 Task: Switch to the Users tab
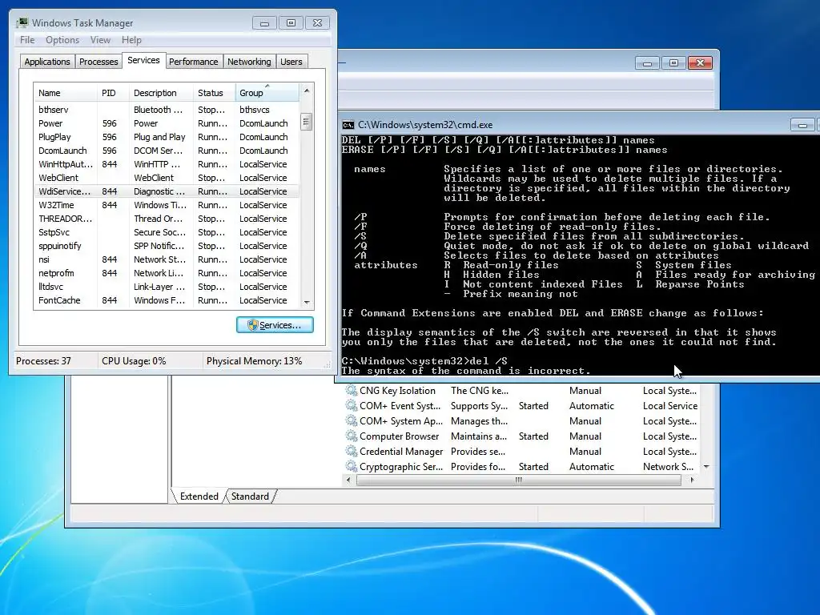coord(291,62)
